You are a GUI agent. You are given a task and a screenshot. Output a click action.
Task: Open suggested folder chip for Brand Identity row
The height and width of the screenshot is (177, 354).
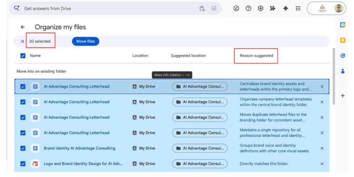[x=200, y=148]
